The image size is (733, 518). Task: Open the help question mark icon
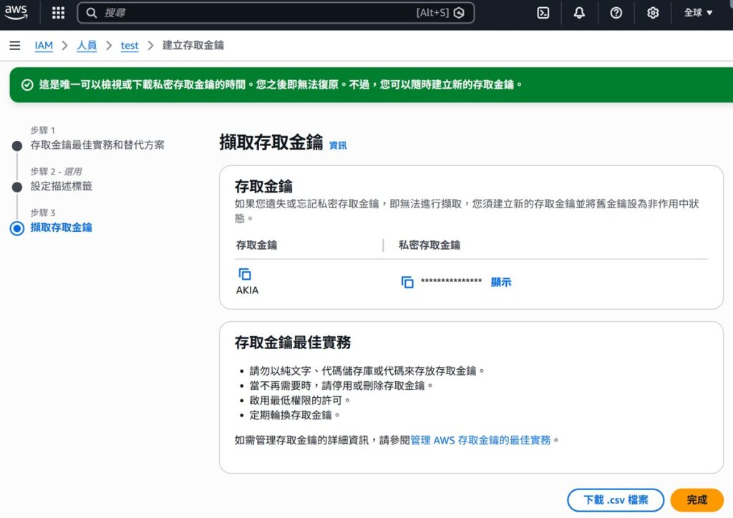[616, 13]
